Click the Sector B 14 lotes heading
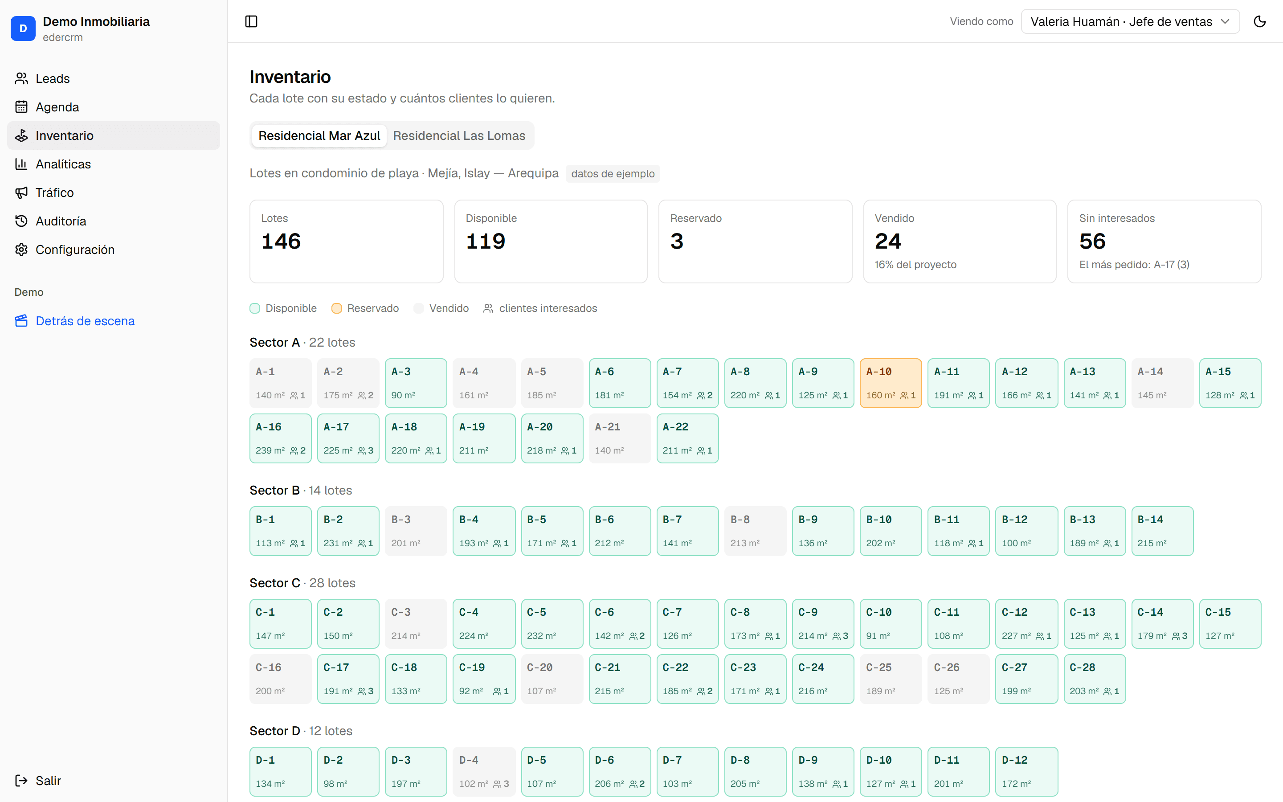Screen dimensions: 1283x802 (x=301, y=491)
